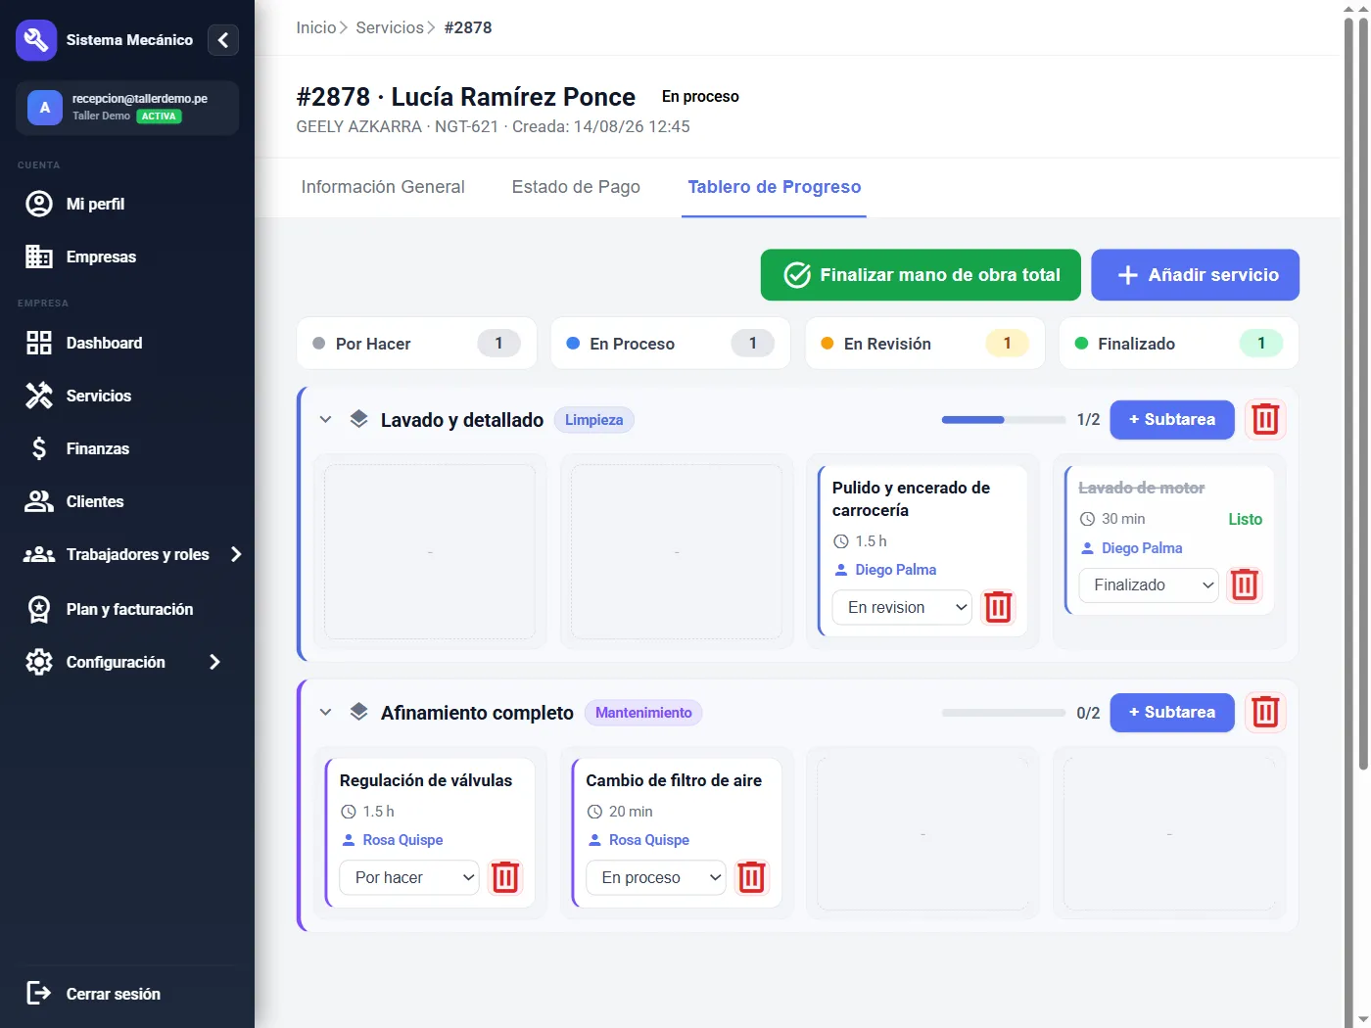Open Plan y facturación in the sidebar
Image resolution: width=1371 pixels, height=1028 pixels.
(127, 609)
